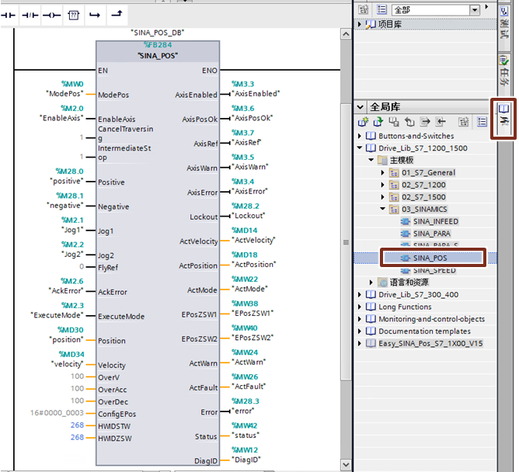Select Documentation templates library

click(x=424, y=331)
